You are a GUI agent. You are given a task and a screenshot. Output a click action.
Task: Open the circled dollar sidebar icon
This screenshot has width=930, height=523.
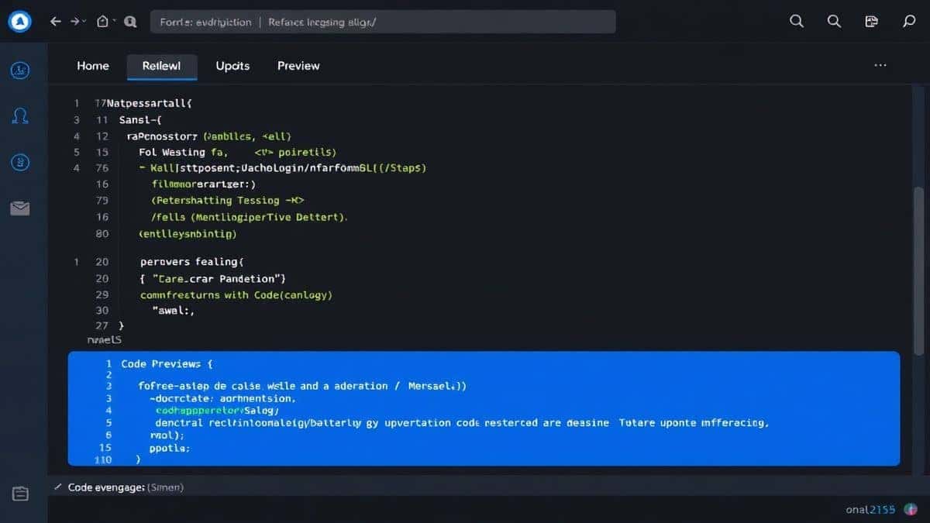(20, 163)
